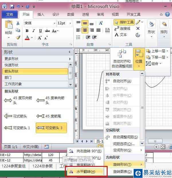The width and height of the screenshot is (172, 178).
Task: Select the 可变箭头 3 shape
Action: 52,128
